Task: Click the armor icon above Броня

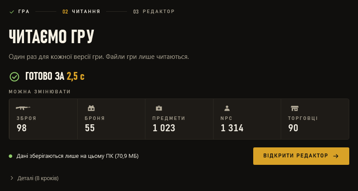Action: pyautogui.click(x=91, y=108)
